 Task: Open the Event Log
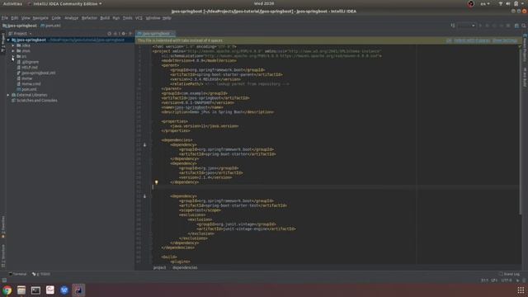pyautogui.click(x=509, y=274)
